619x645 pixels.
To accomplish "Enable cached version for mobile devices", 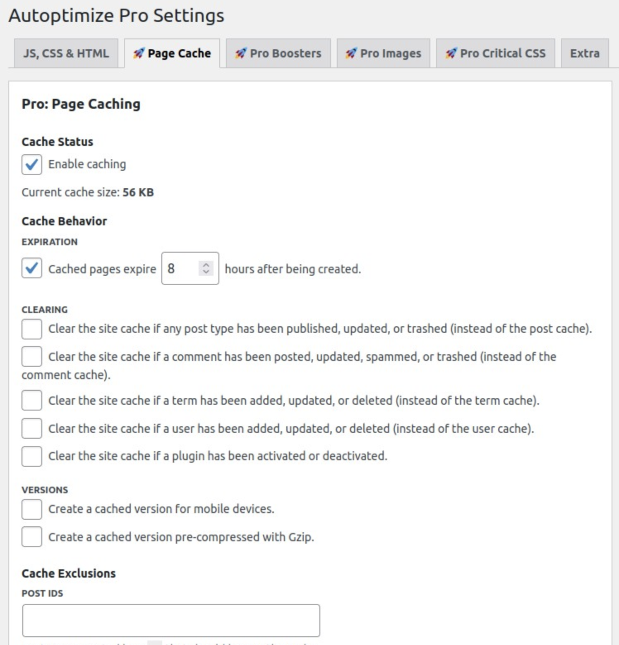I will point(32,509).
